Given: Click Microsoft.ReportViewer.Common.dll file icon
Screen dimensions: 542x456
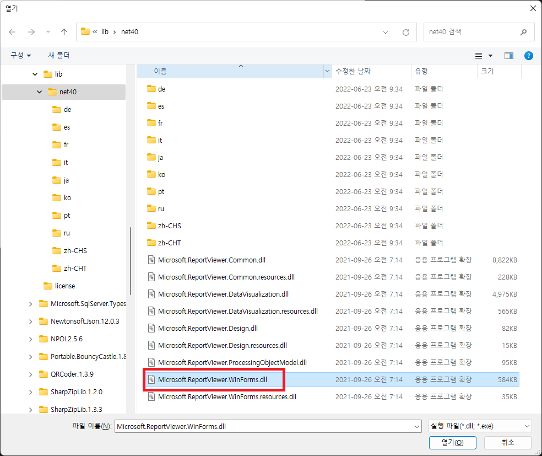Looking at the screenshot, I should (151, 260).
